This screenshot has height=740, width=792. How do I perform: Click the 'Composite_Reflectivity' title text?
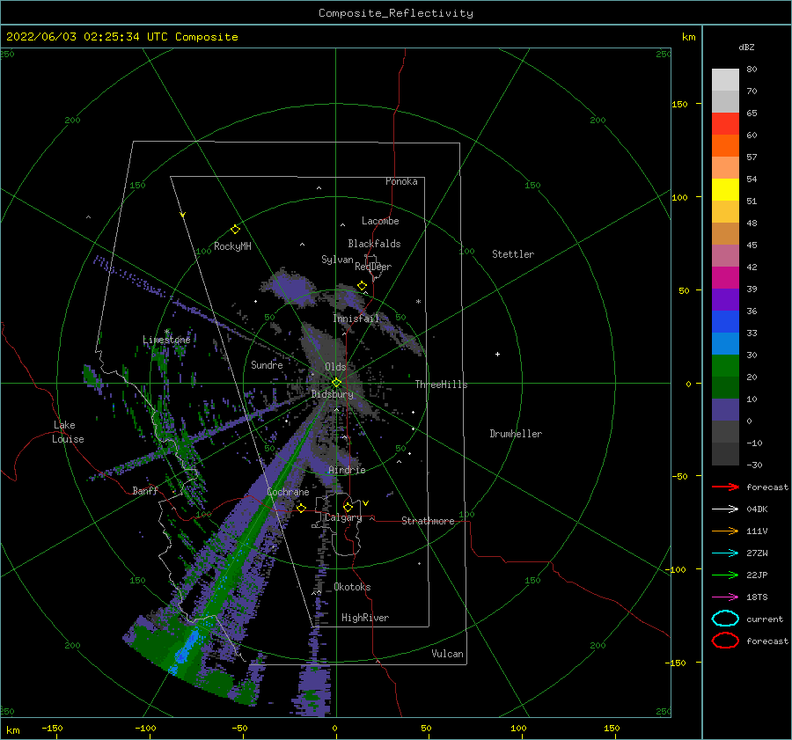pos(396,13)
